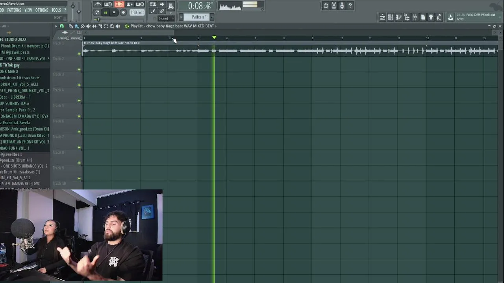Toggle the metronome icon in transport panel

98,4
